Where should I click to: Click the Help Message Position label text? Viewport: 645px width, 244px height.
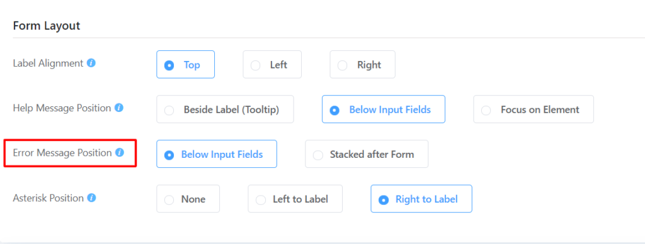pyautogui.click(x=62, y=108)
